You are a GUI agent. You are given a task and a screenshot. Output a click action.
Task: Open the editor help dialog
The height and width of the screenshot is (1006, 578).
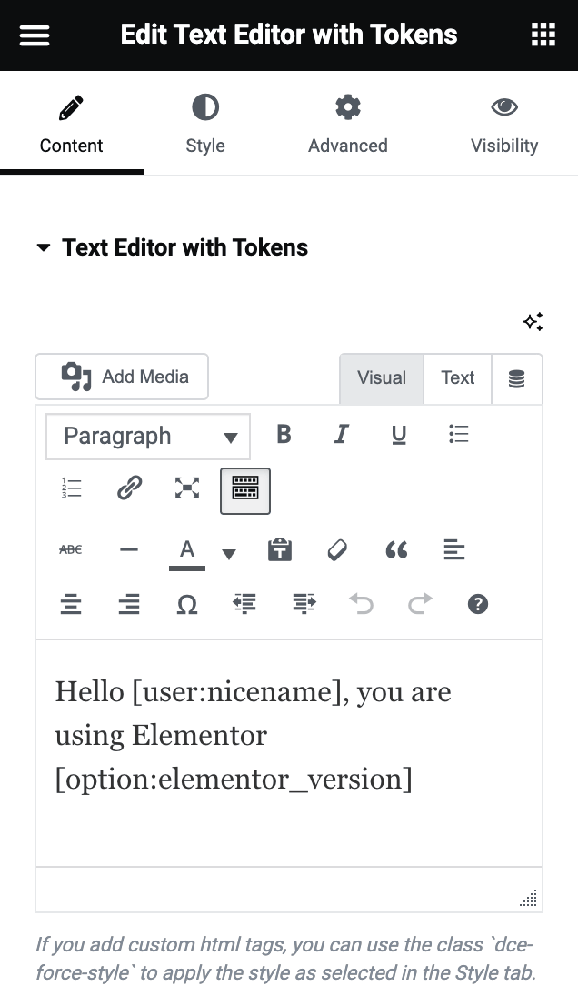click(x=477, y=603)
